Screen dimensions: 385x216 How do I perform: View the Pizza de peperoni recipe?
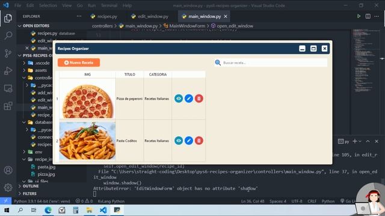pos(179,98)
